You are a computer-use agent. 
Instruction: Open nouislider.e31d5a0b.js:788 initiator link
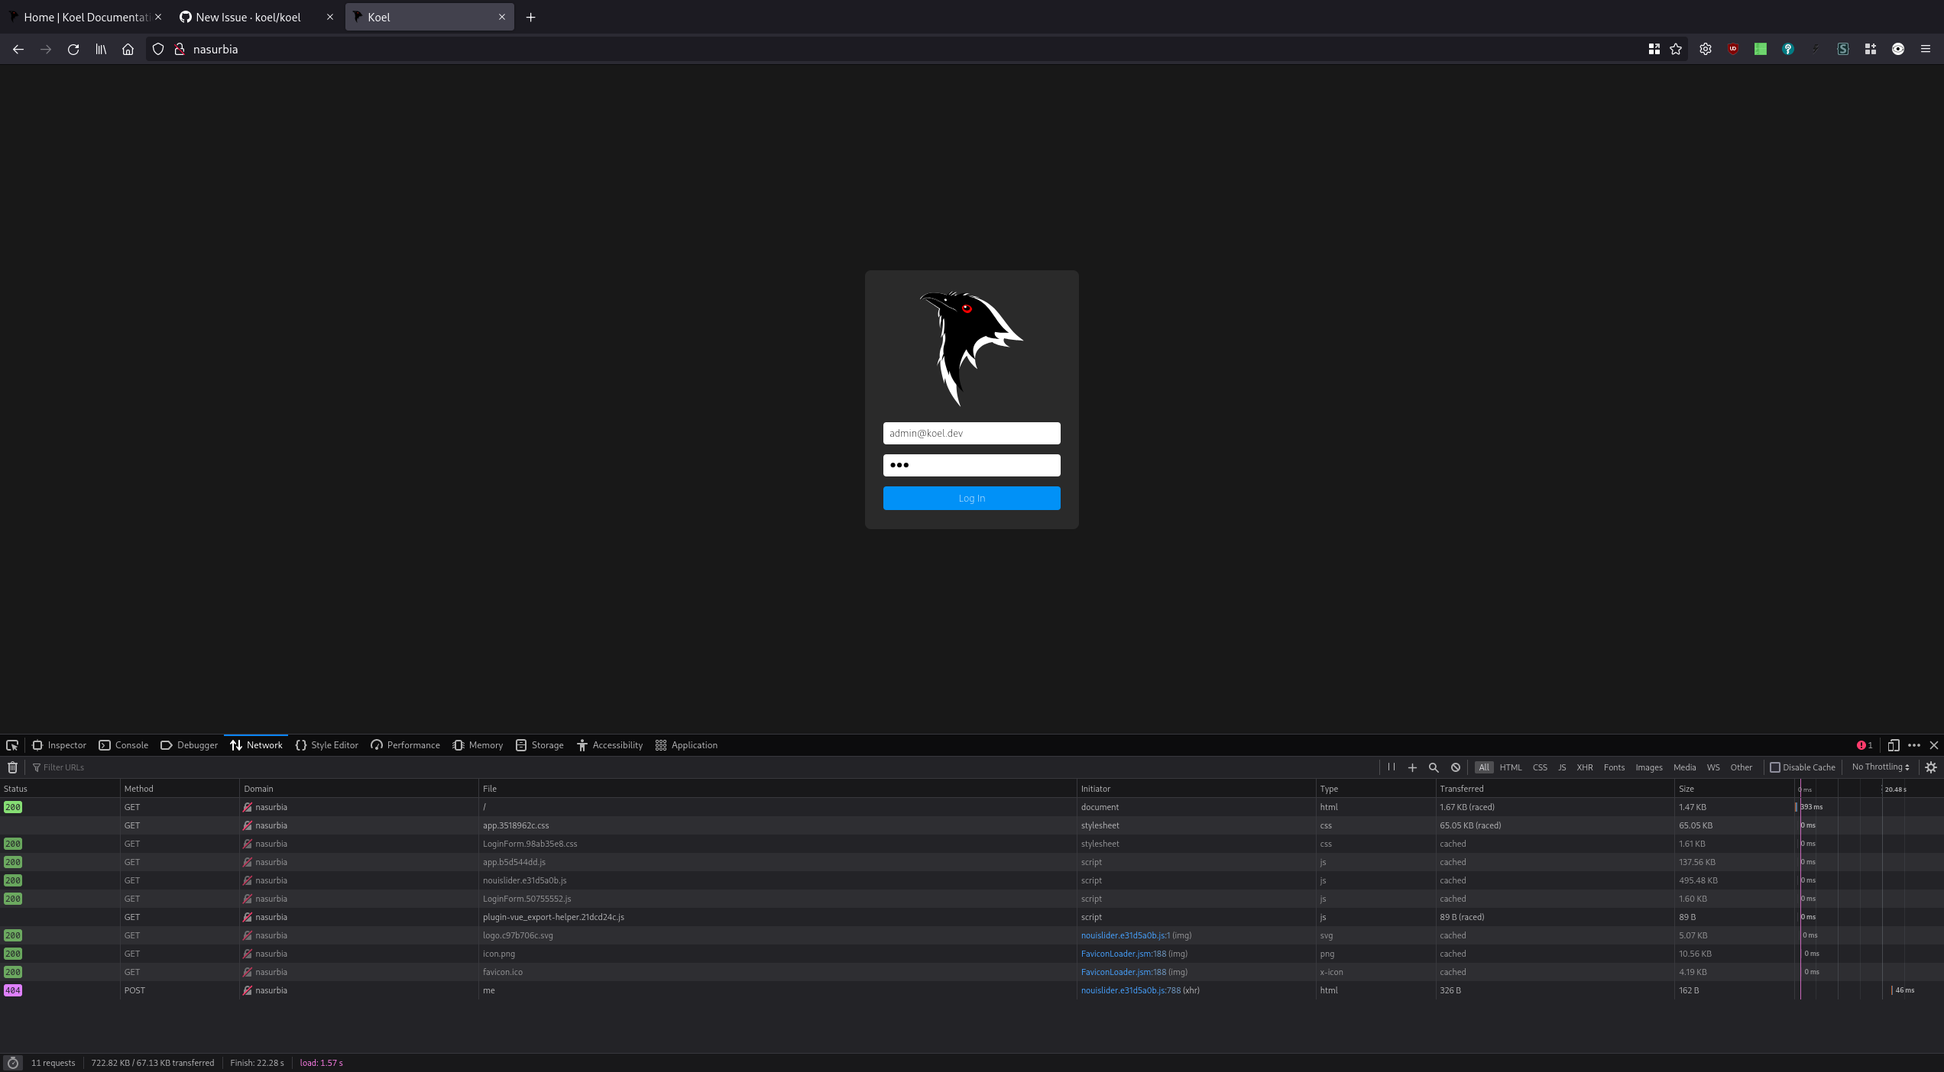coord(1130,990)
